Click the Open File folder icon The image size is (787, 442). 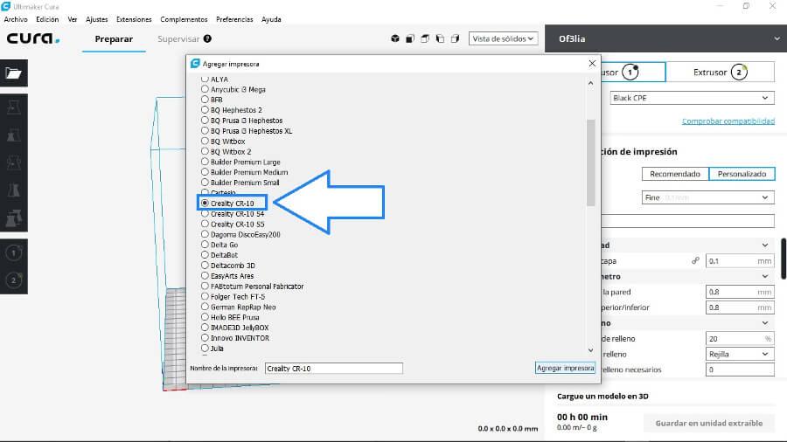pos(13,73)
